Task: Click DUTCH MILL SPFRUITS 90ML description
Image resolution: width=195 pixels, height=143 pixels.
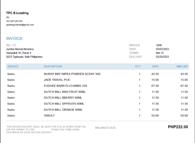Action: coord(64,104)
